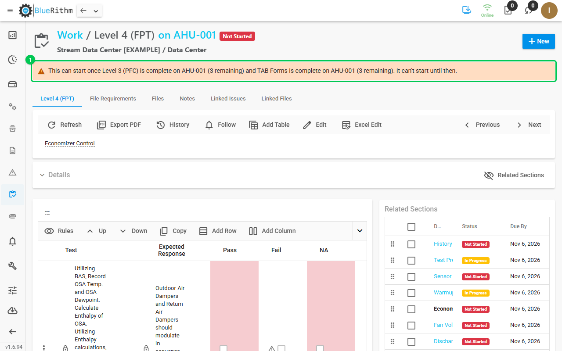Open the user avatar menu
Image resolution: width=562 pixels, height=351 pixels.
pos(549,11)
